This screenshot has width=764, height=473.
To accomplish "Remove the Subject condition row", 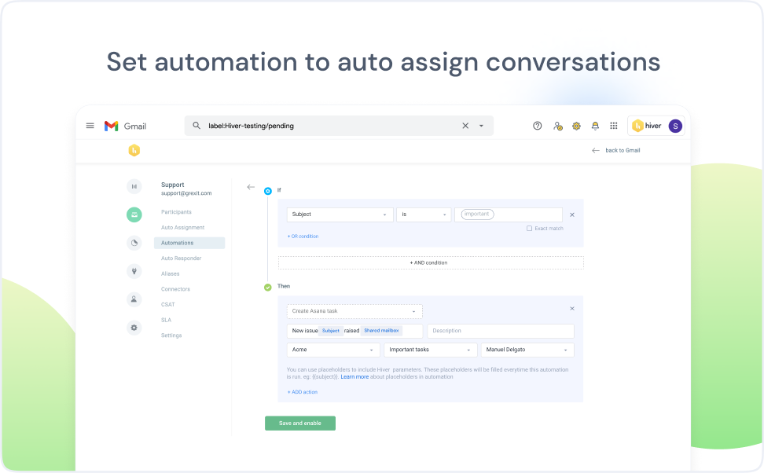I will (571, 214).
